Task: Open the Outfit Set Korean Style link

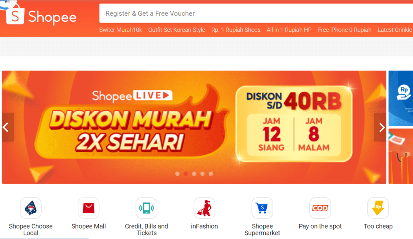Action: [177, 30]
